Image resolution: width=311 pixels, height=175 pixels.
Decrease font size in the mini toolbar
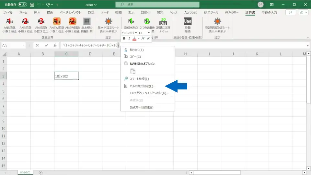148,39
